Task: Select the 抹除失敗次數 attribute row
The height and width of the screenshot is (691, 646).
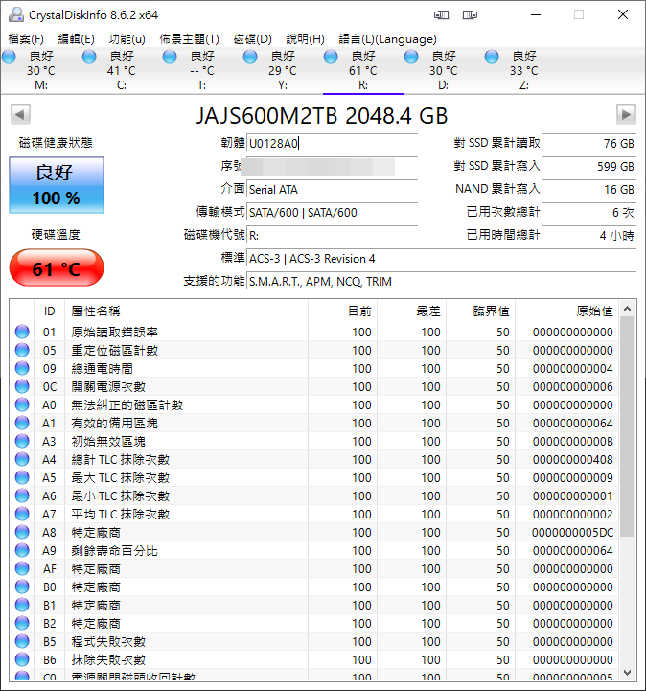Action: coord(313,659)
